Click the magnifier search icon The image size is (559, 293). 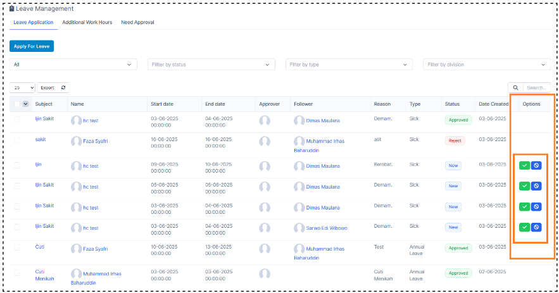tap(515, 88)
